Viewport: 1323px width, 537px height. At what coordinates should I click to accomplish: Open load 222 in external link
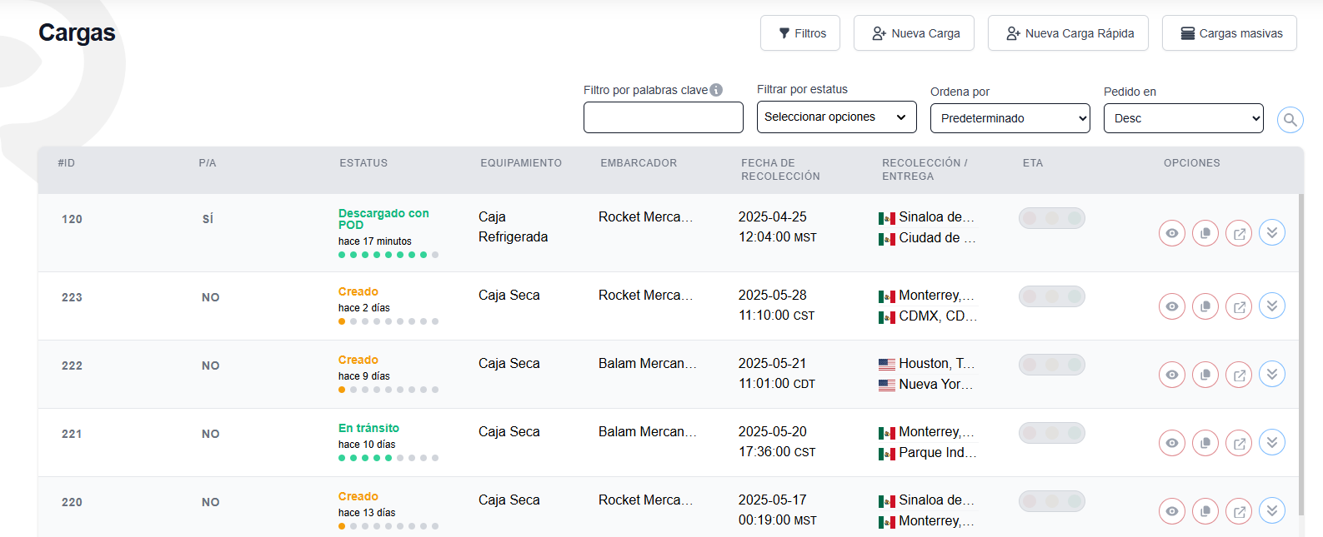pos(1239,375)
